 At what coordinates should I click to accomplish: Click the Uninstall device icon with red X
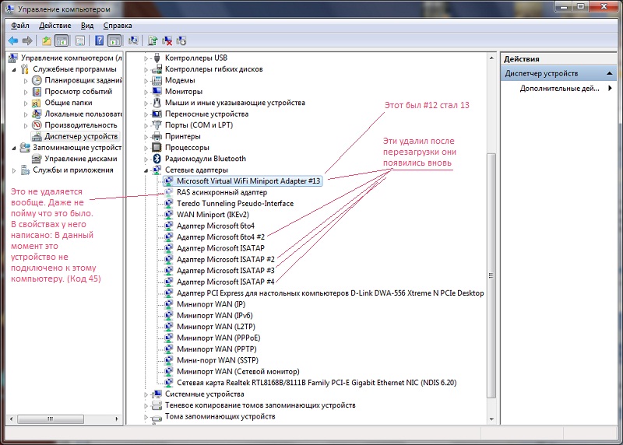tap(167, 40)
